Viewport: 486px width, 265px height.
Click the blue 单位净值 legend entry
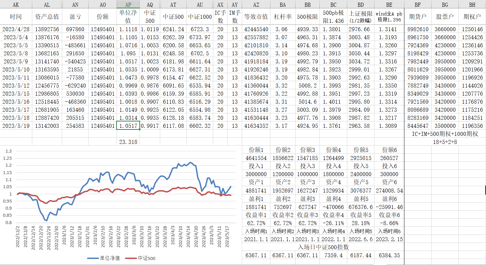tap(103, 258)
